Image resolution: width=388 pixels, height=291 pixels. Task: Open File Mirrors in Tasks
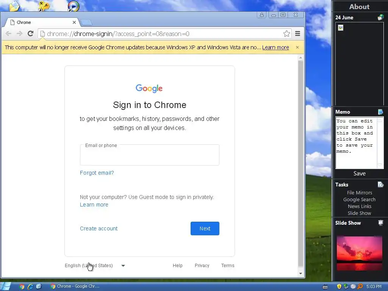coord(359,192)
